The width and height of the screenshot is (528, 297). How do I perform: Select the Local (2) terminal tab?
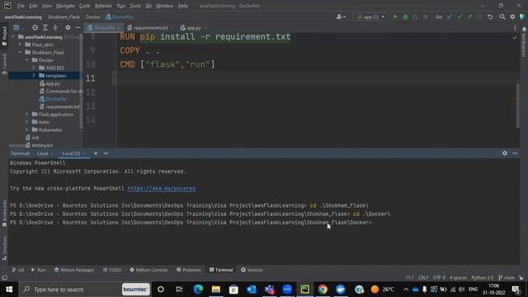[71, 153]
